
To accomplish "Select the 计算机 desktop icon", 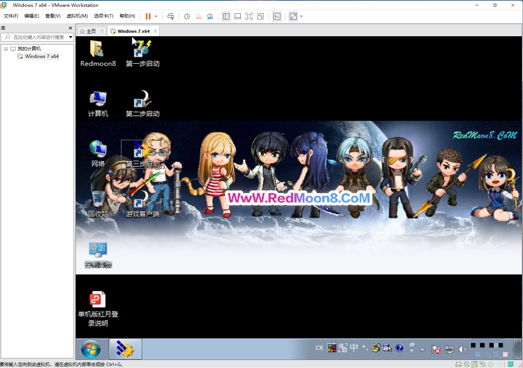I will (98, 104).
